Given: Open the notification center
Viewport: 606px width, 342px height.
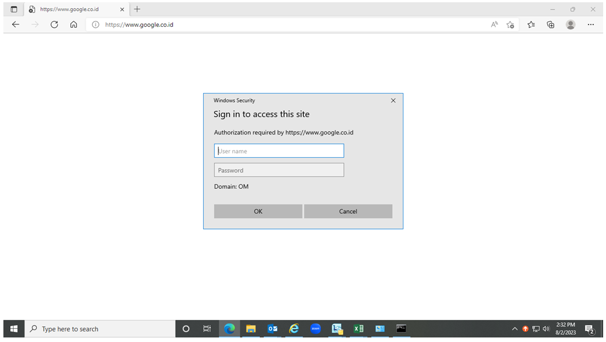Looking at the screenshot, I should click(x=590, y=329).
